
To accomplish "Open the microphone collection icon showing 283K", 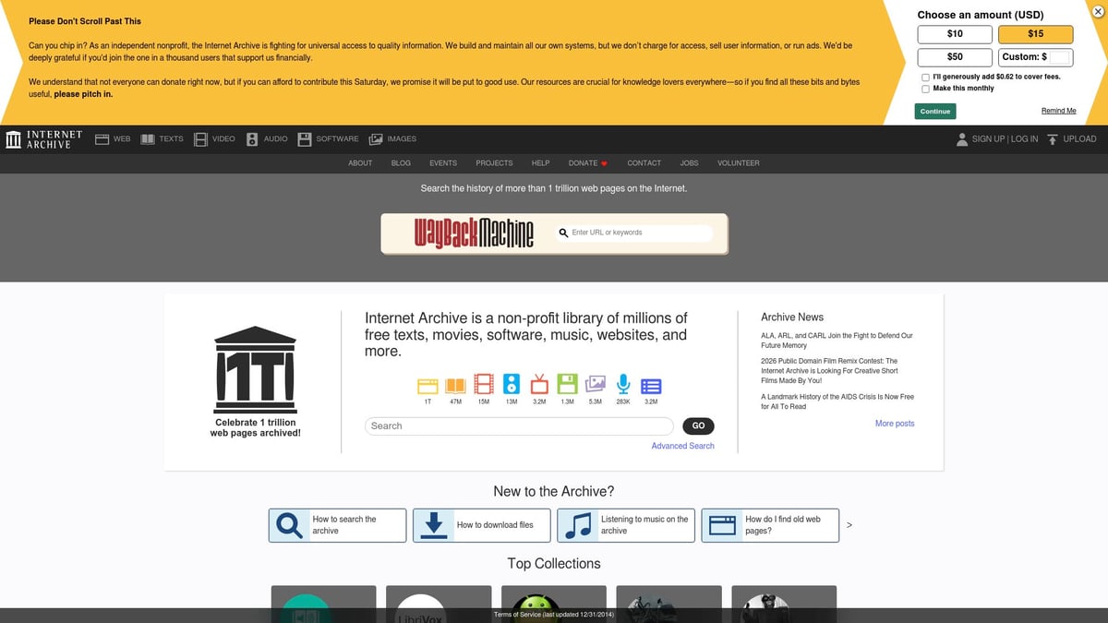I will tap(622, 386).
